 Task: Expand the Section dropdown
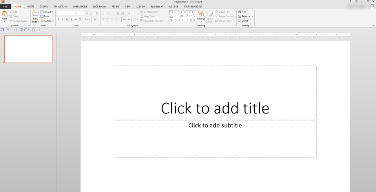[x=47, y=21]
